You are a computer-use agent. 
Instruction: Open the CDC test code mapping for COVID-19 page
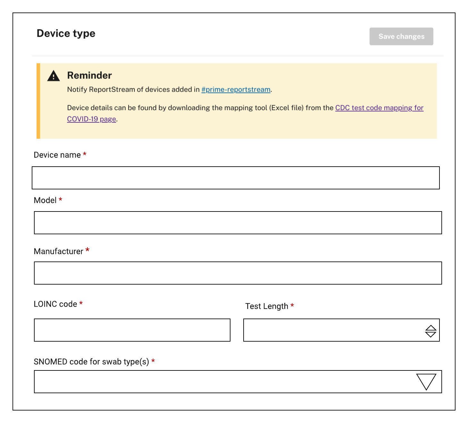click(379, 108)
